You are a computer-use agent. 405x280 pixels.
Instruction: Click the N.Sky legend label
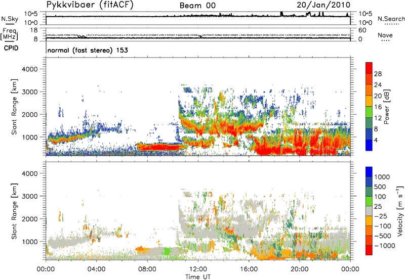[10, 19]
